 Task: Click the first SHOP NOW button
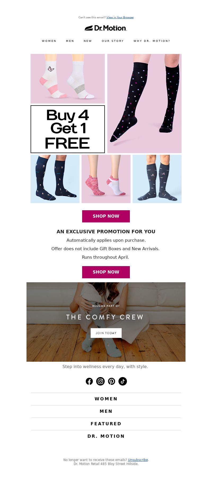point(106,216)
